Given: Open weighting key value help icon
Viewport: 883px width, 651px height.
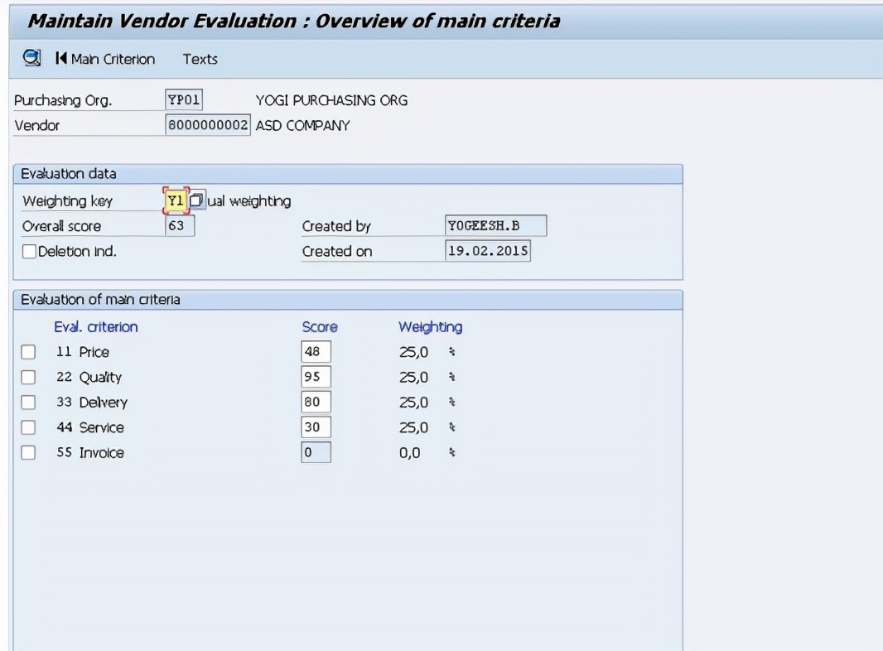Looking at the screenshot, I should click(x=195, y=200).
